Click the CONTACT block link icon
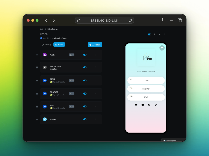This screenshot has width=209, height=156. pos(45,93)
